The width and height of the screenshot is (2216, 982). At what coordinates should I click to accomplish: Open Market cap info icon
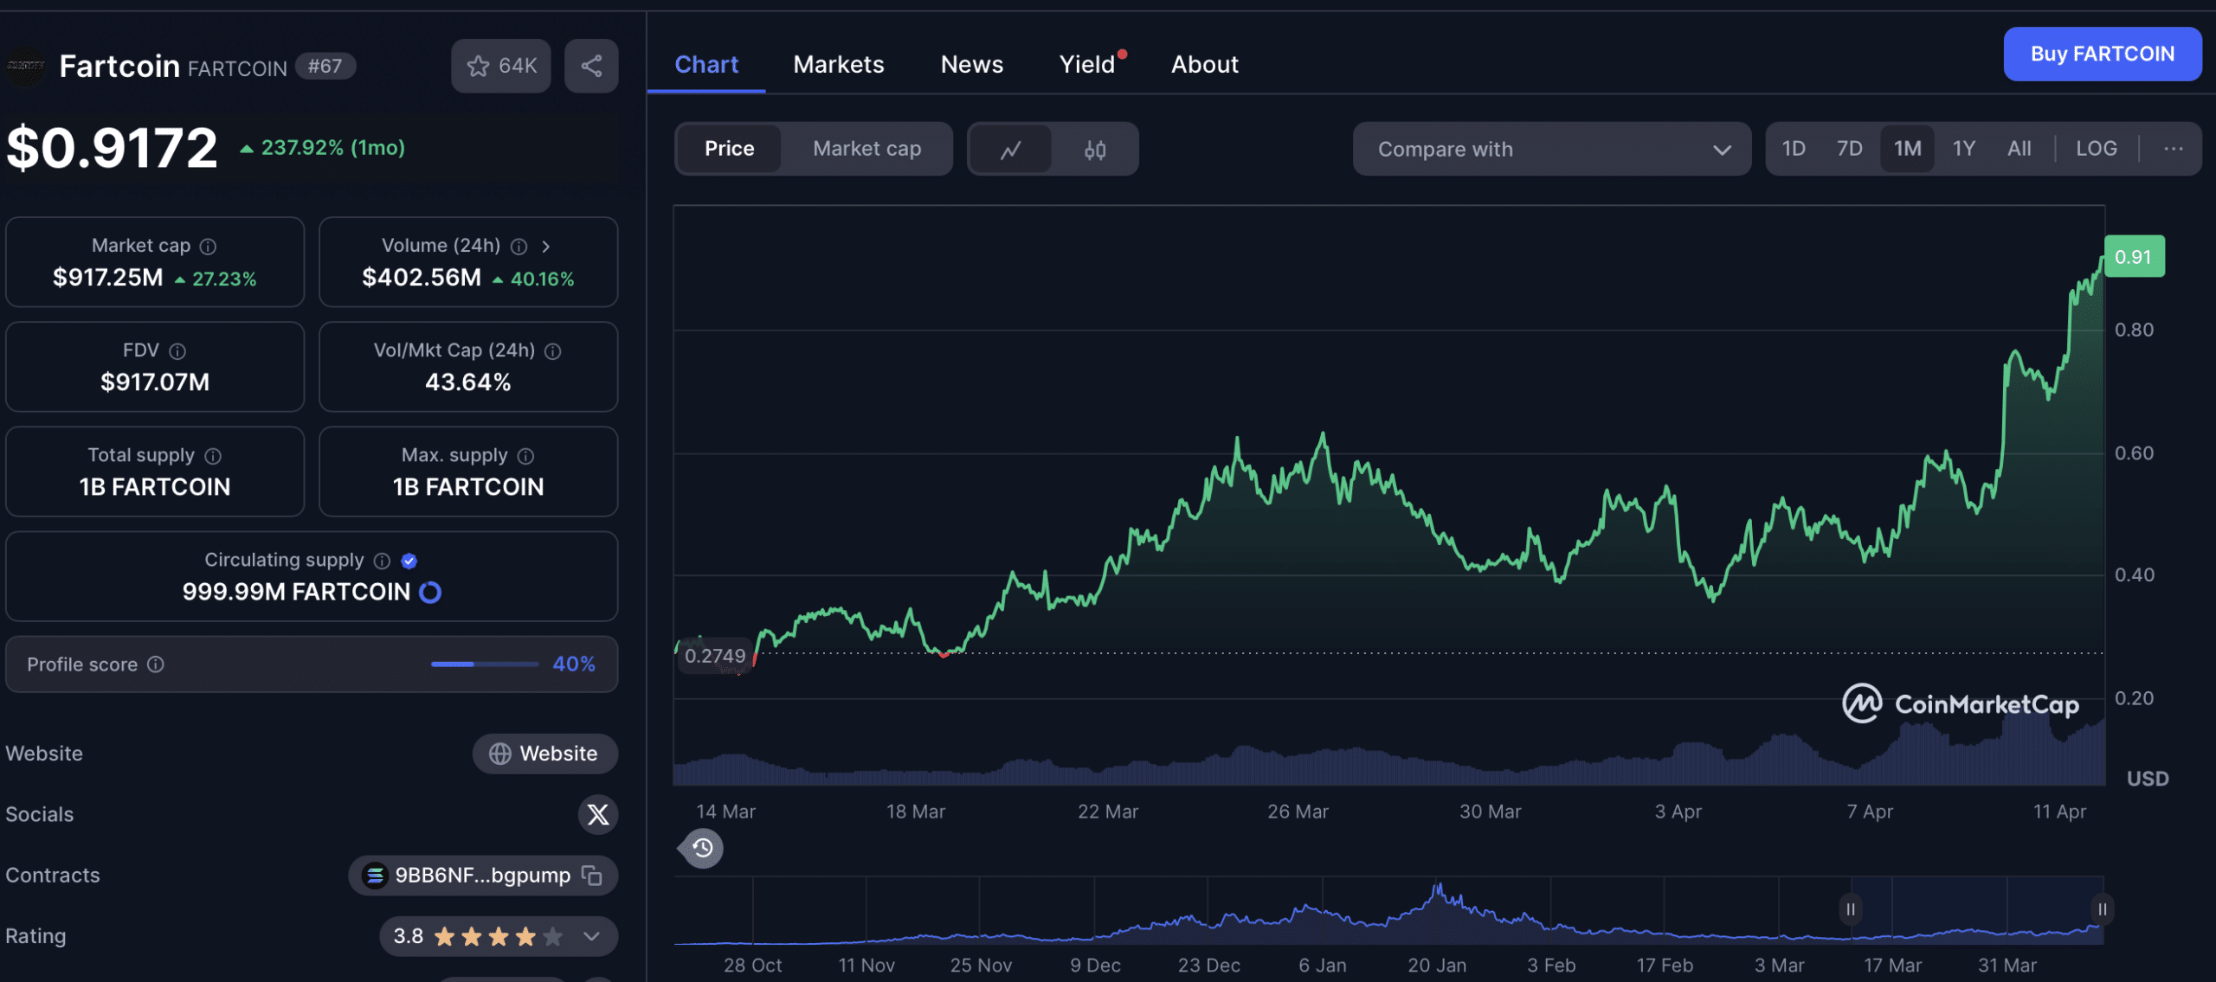(x=208, y=247)
